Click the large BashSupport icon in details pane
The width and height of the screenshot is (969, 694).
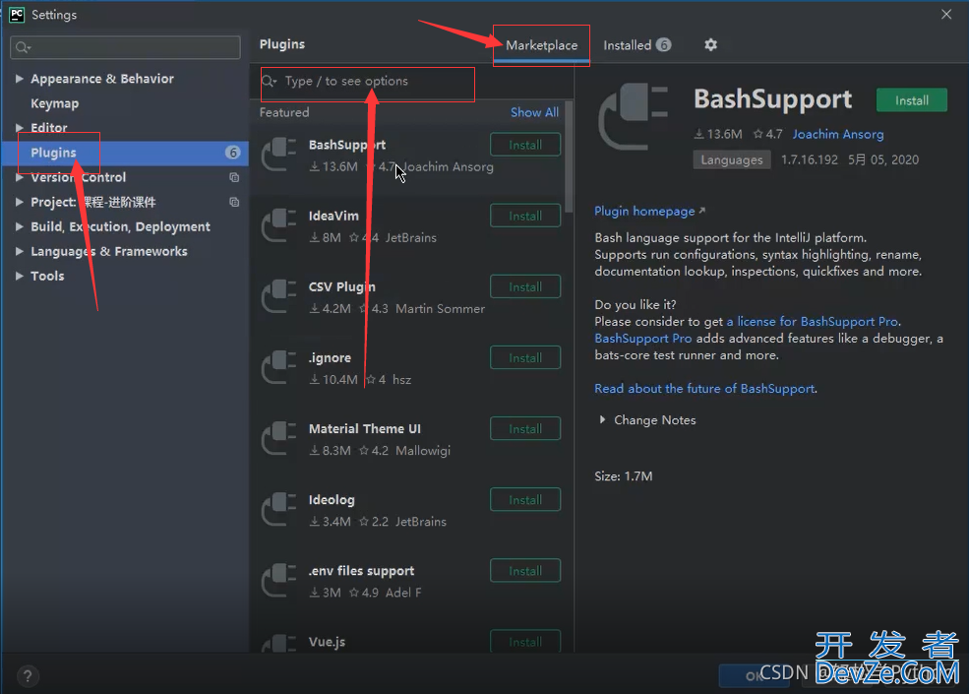634,117
